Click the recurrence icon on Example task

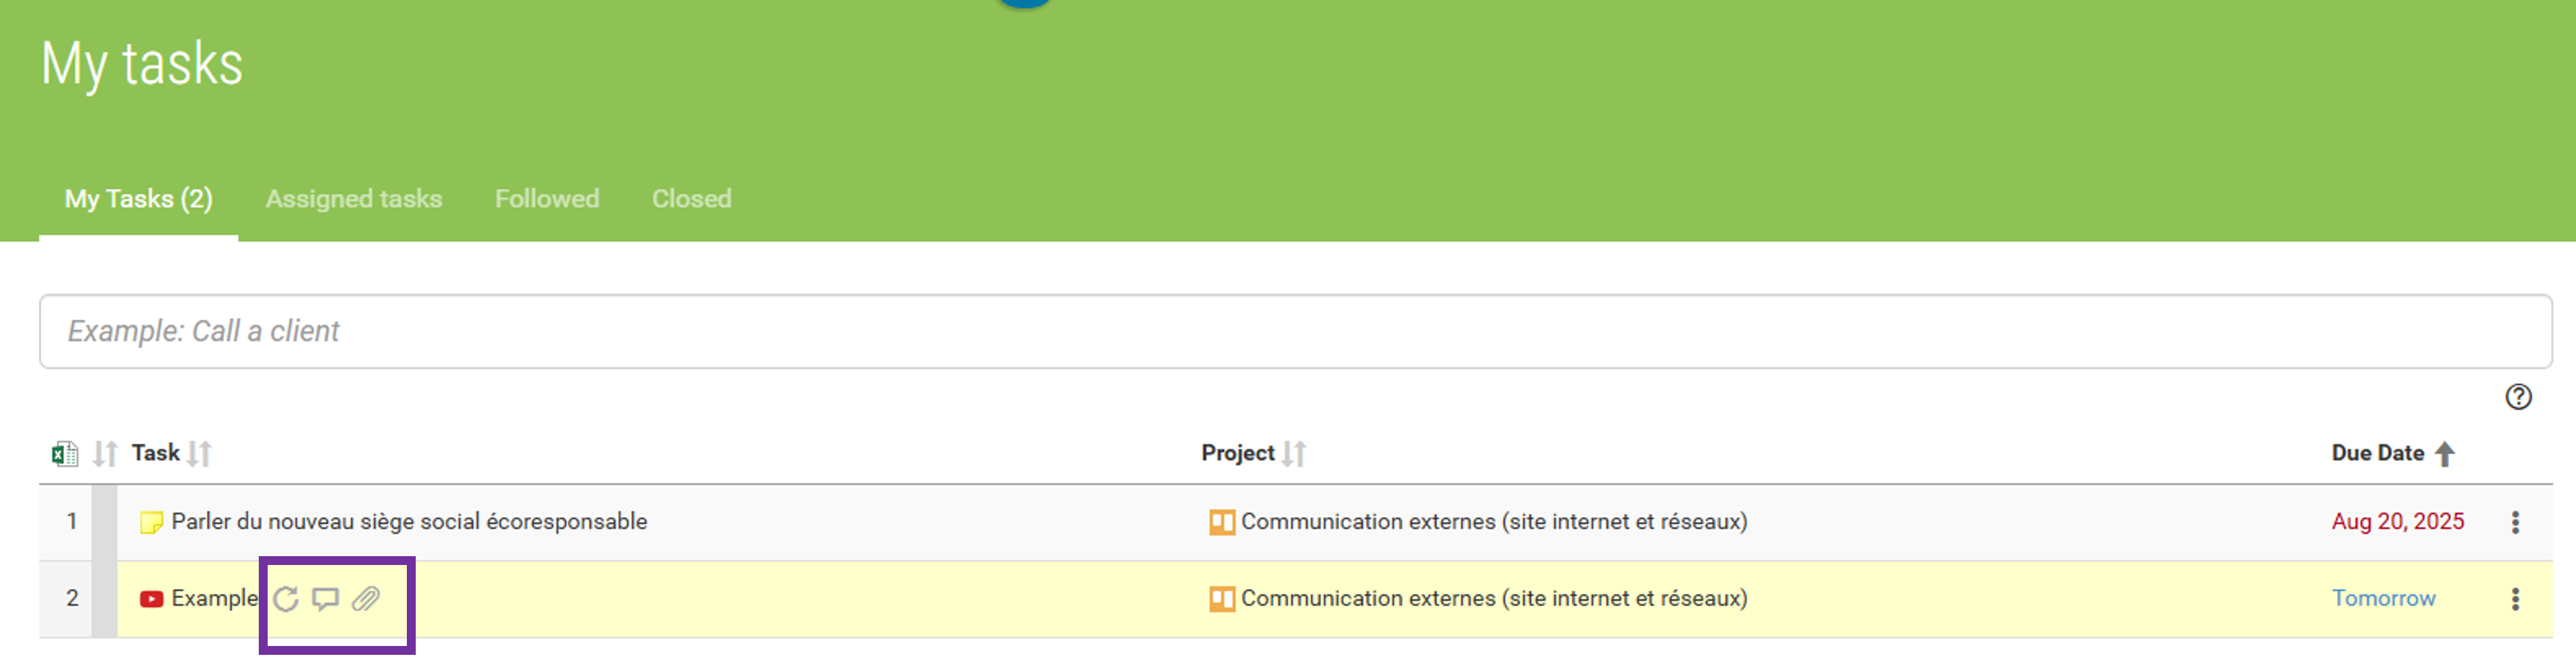pos(286,599)
